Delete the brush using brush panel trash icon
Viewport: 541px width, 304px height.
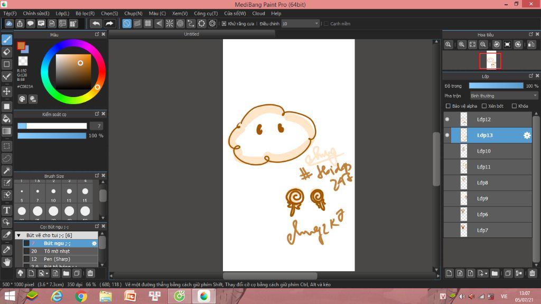pos(90,273)
